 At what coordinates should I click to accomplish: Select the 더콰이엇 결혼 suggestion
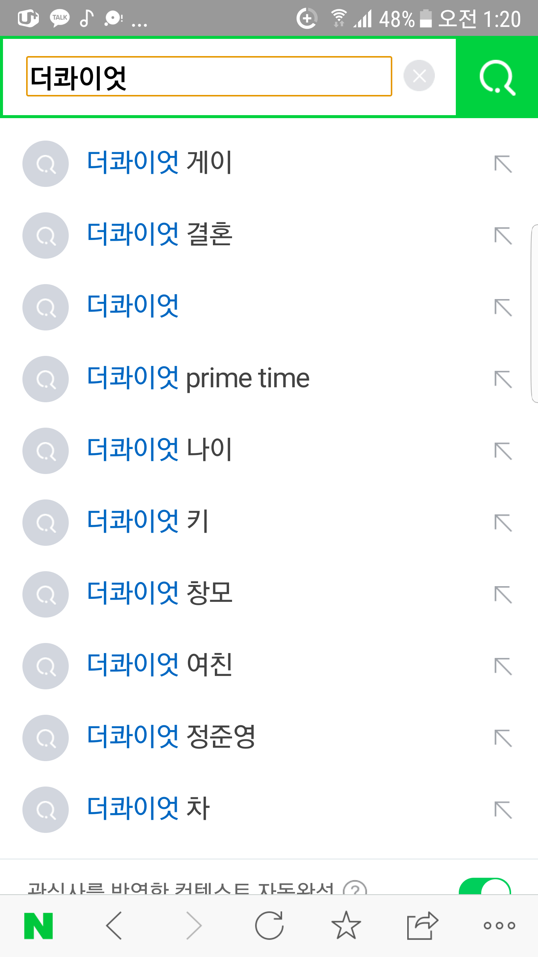tap(160, 235)
